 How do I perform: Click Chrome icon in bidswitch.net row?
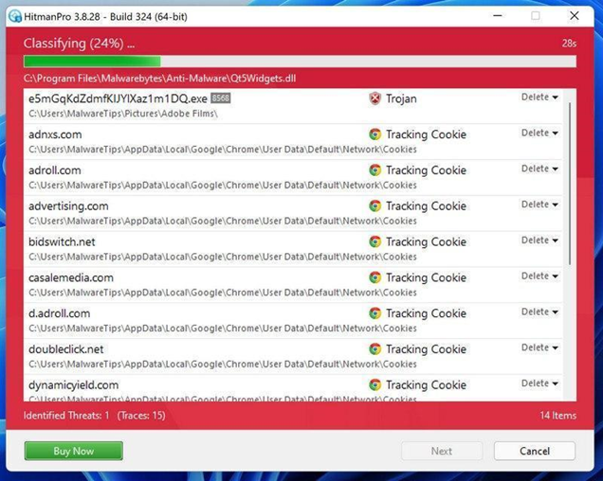pos(375,241)
